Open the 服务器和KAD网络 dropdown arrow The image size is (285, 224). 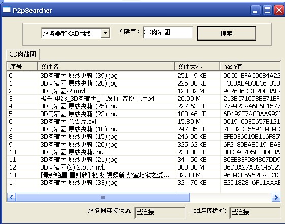(105, 33)
